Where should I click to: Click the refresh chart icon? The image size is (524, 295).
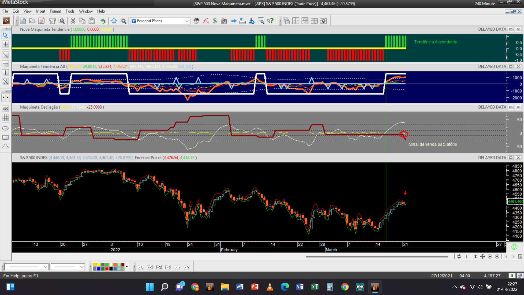(459, 256)
